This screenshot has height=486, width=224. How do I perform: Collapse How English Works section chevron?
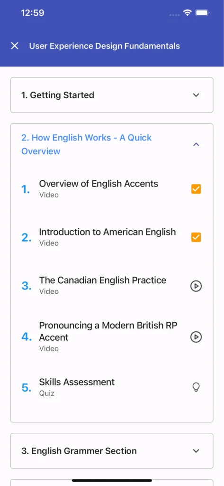196,144
